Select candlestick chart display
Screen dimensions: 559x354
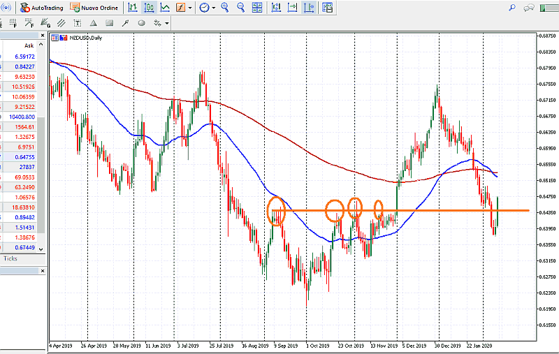(x=150, y=8)
